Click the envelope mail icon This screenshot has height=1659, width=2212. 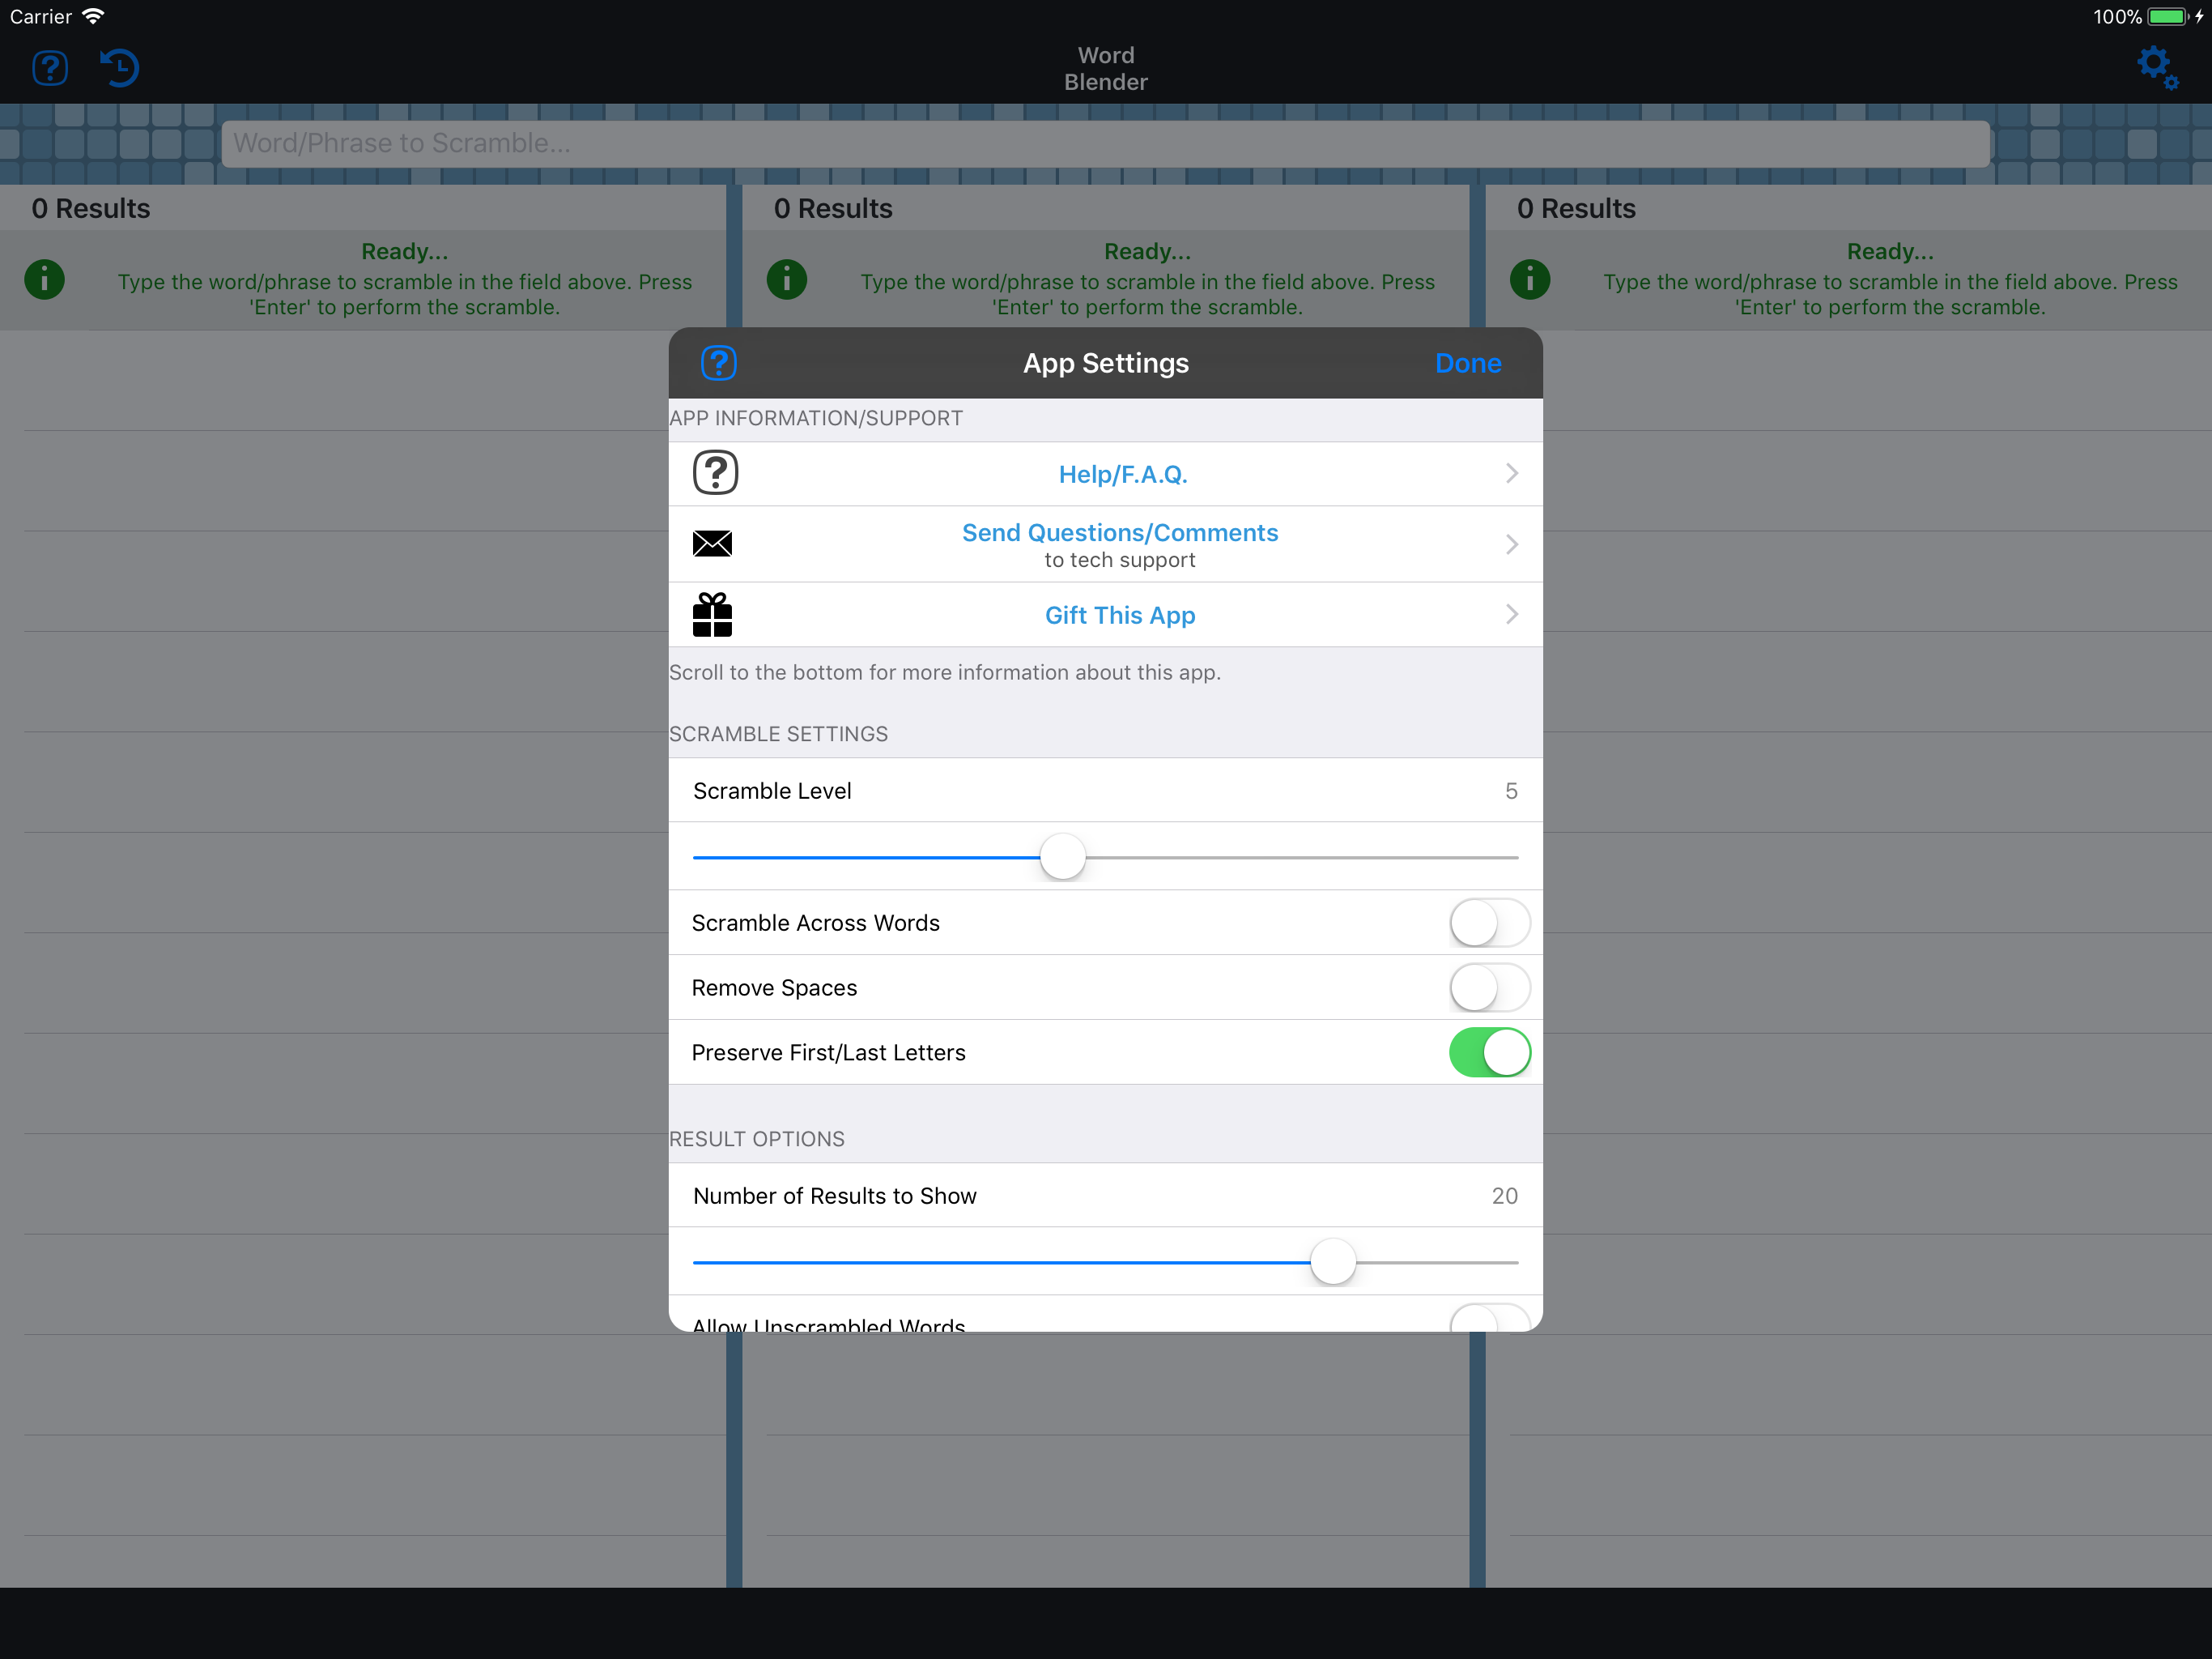coord(712,544)
